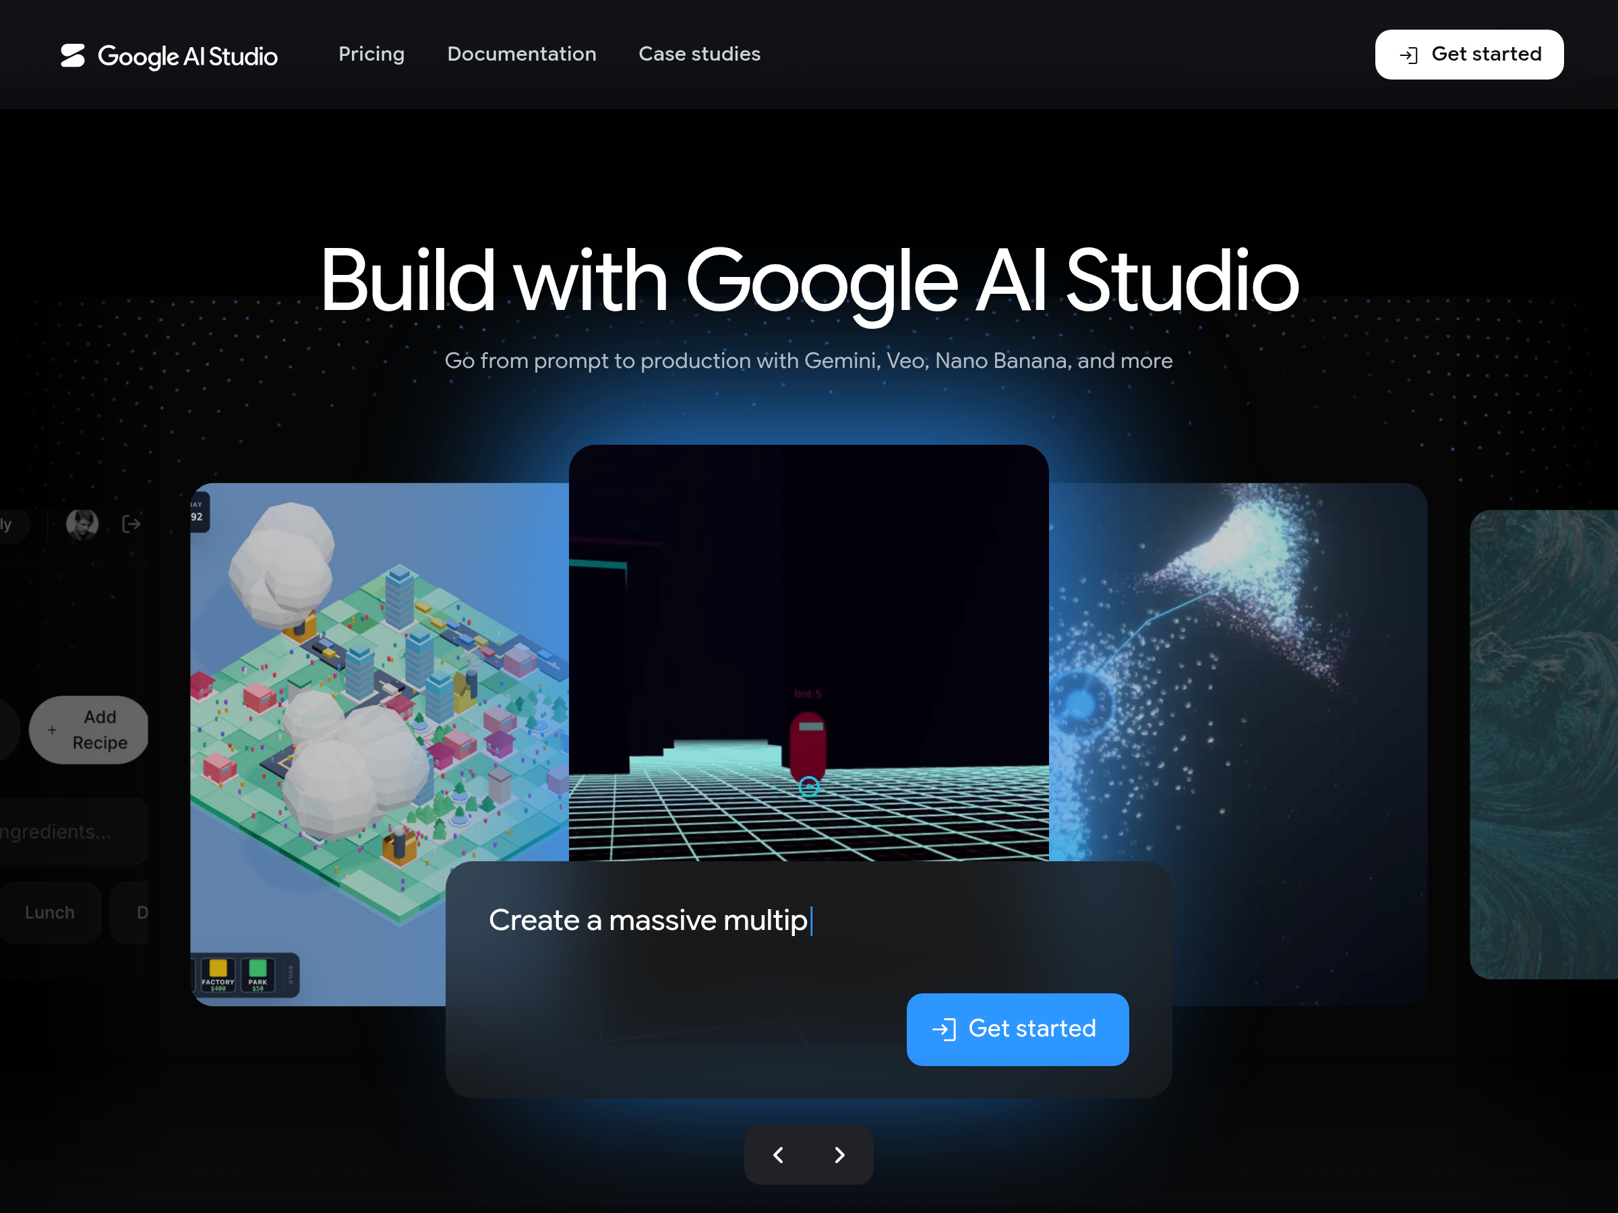Click the sign-out icon in recipe app
Screen dimensions: 1618x1213
131,524
